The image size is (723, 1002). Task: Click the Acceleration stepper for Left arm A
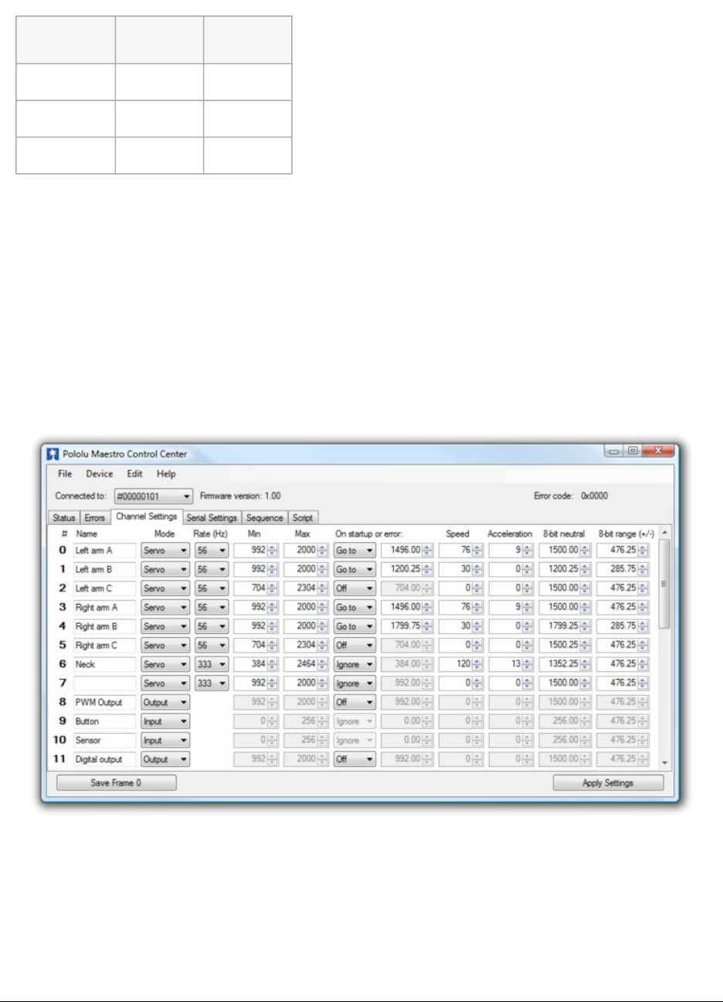click(x=527, y=550)
